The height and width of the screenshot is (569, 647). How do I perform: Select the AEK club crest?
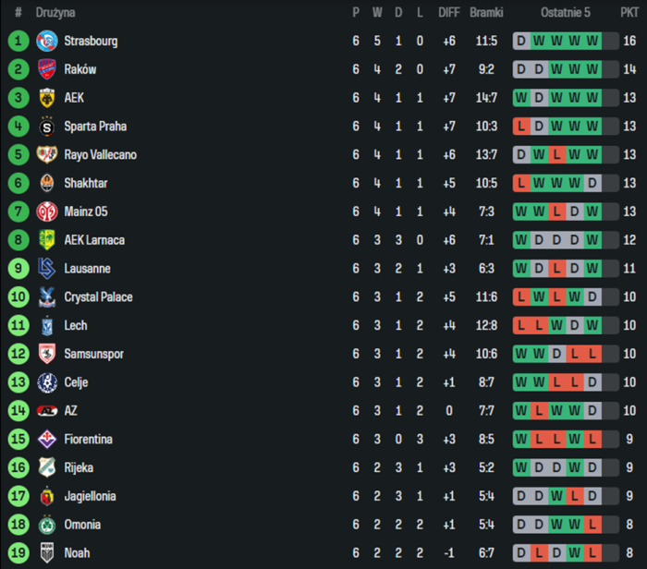coord(46,98)
